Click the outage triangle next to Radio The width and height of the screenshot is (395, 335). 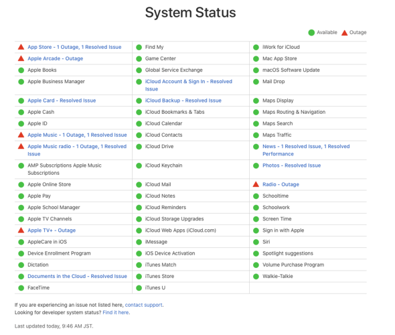[256, 184]
